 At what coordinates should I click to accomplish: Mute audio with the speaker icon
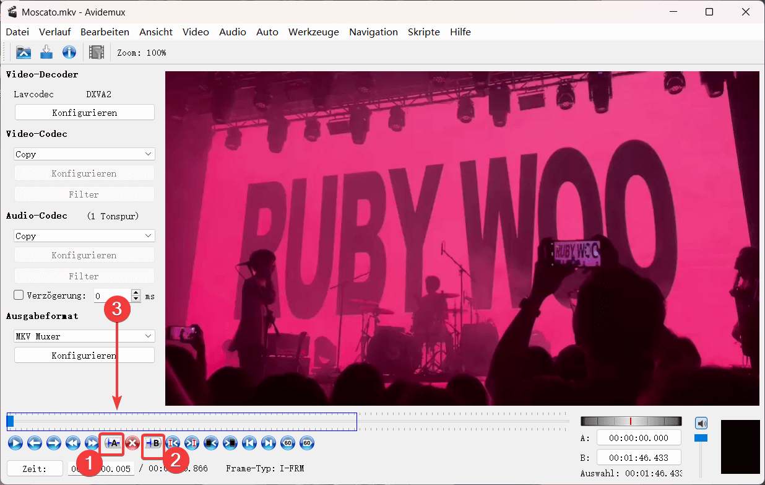pyautogui.click(x=701, y=424)
